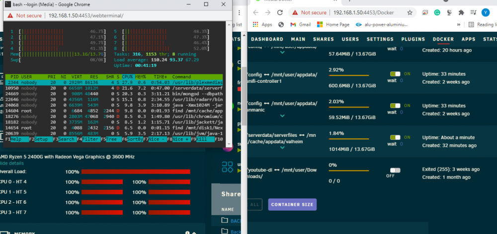Open the Chrome profile avatar Y

click(485, 13)
